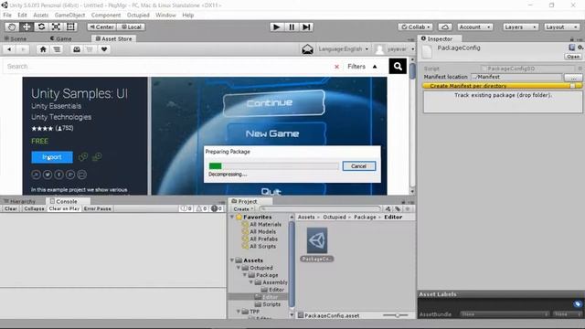Select the Hand tool in toolbar
Screen dimensions: 585x329
coord(12,27)
